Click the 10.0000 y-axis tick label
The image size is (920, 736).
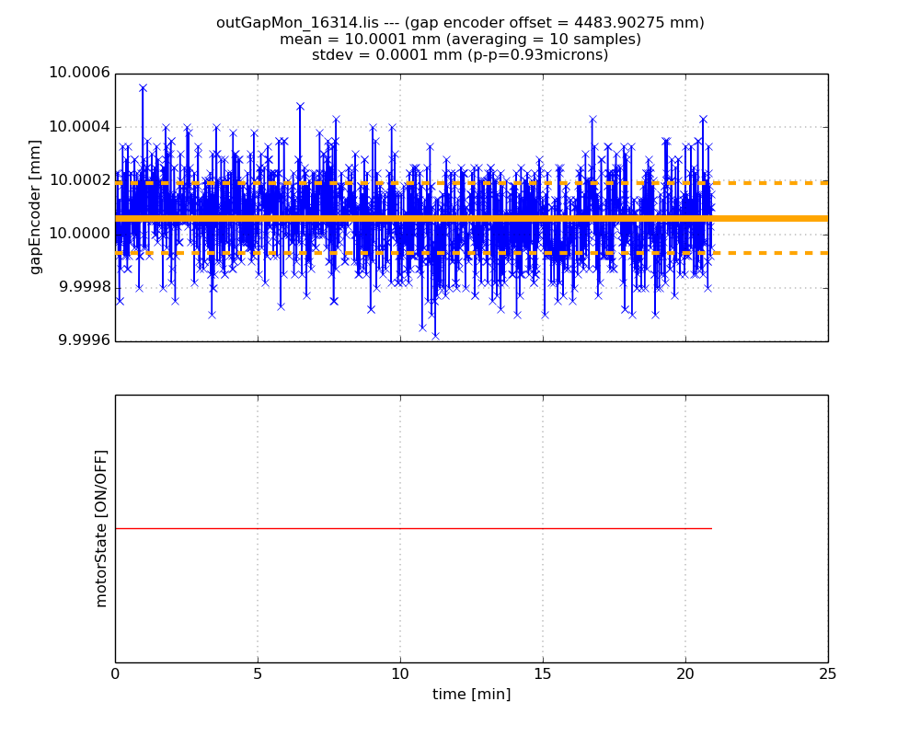point(79,234)
